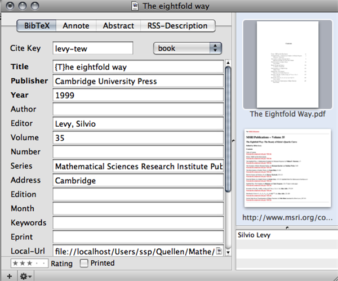Click the empty Author field

138,109
